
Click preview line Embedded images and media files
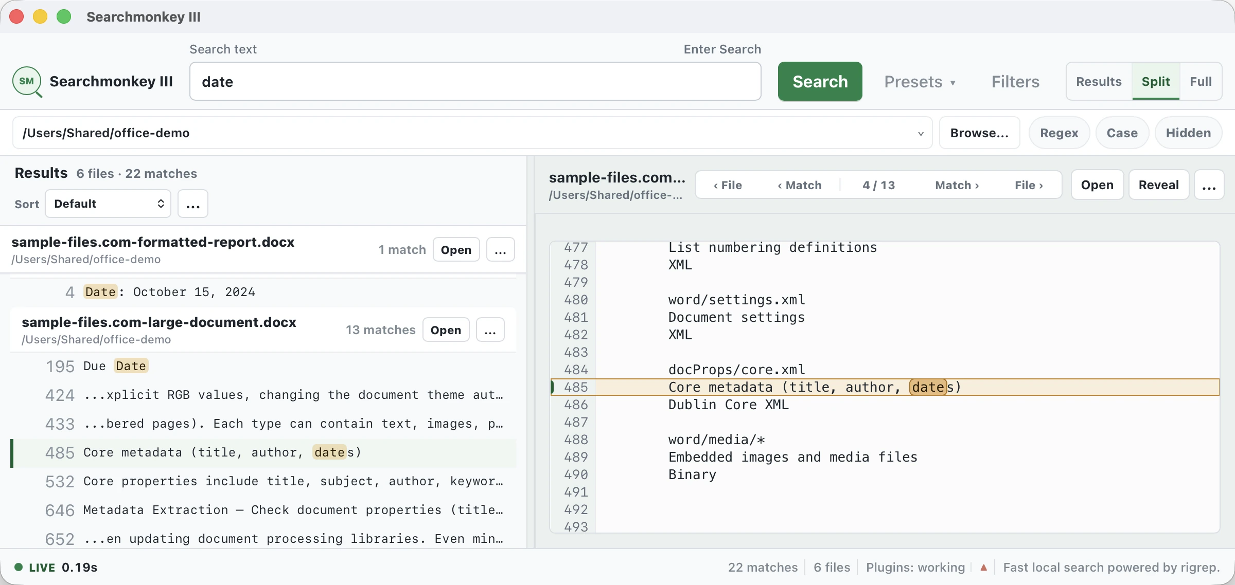(x=792, y=457)
